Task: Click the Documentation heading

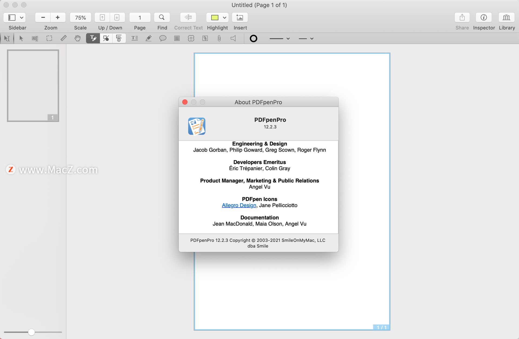Action: click(x=259, y=218)
